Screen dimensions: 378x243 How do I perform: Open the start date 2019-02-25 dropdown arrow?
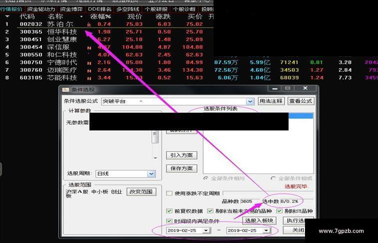[x=206, y=231]
